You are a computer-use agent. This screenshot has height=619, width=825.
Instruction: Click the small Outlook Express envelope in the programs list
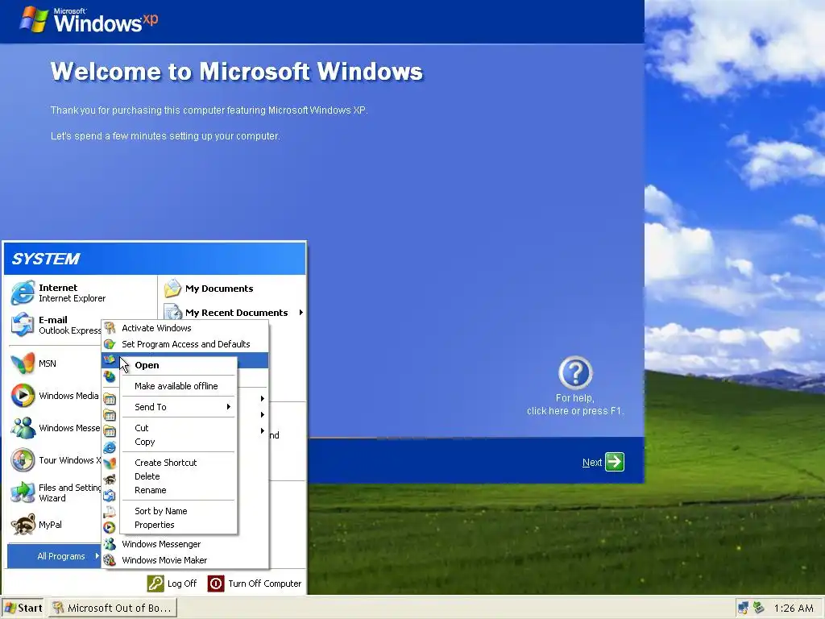110,496
